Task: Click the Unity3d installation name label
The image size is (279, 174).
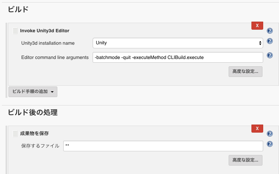Action: 48,43
